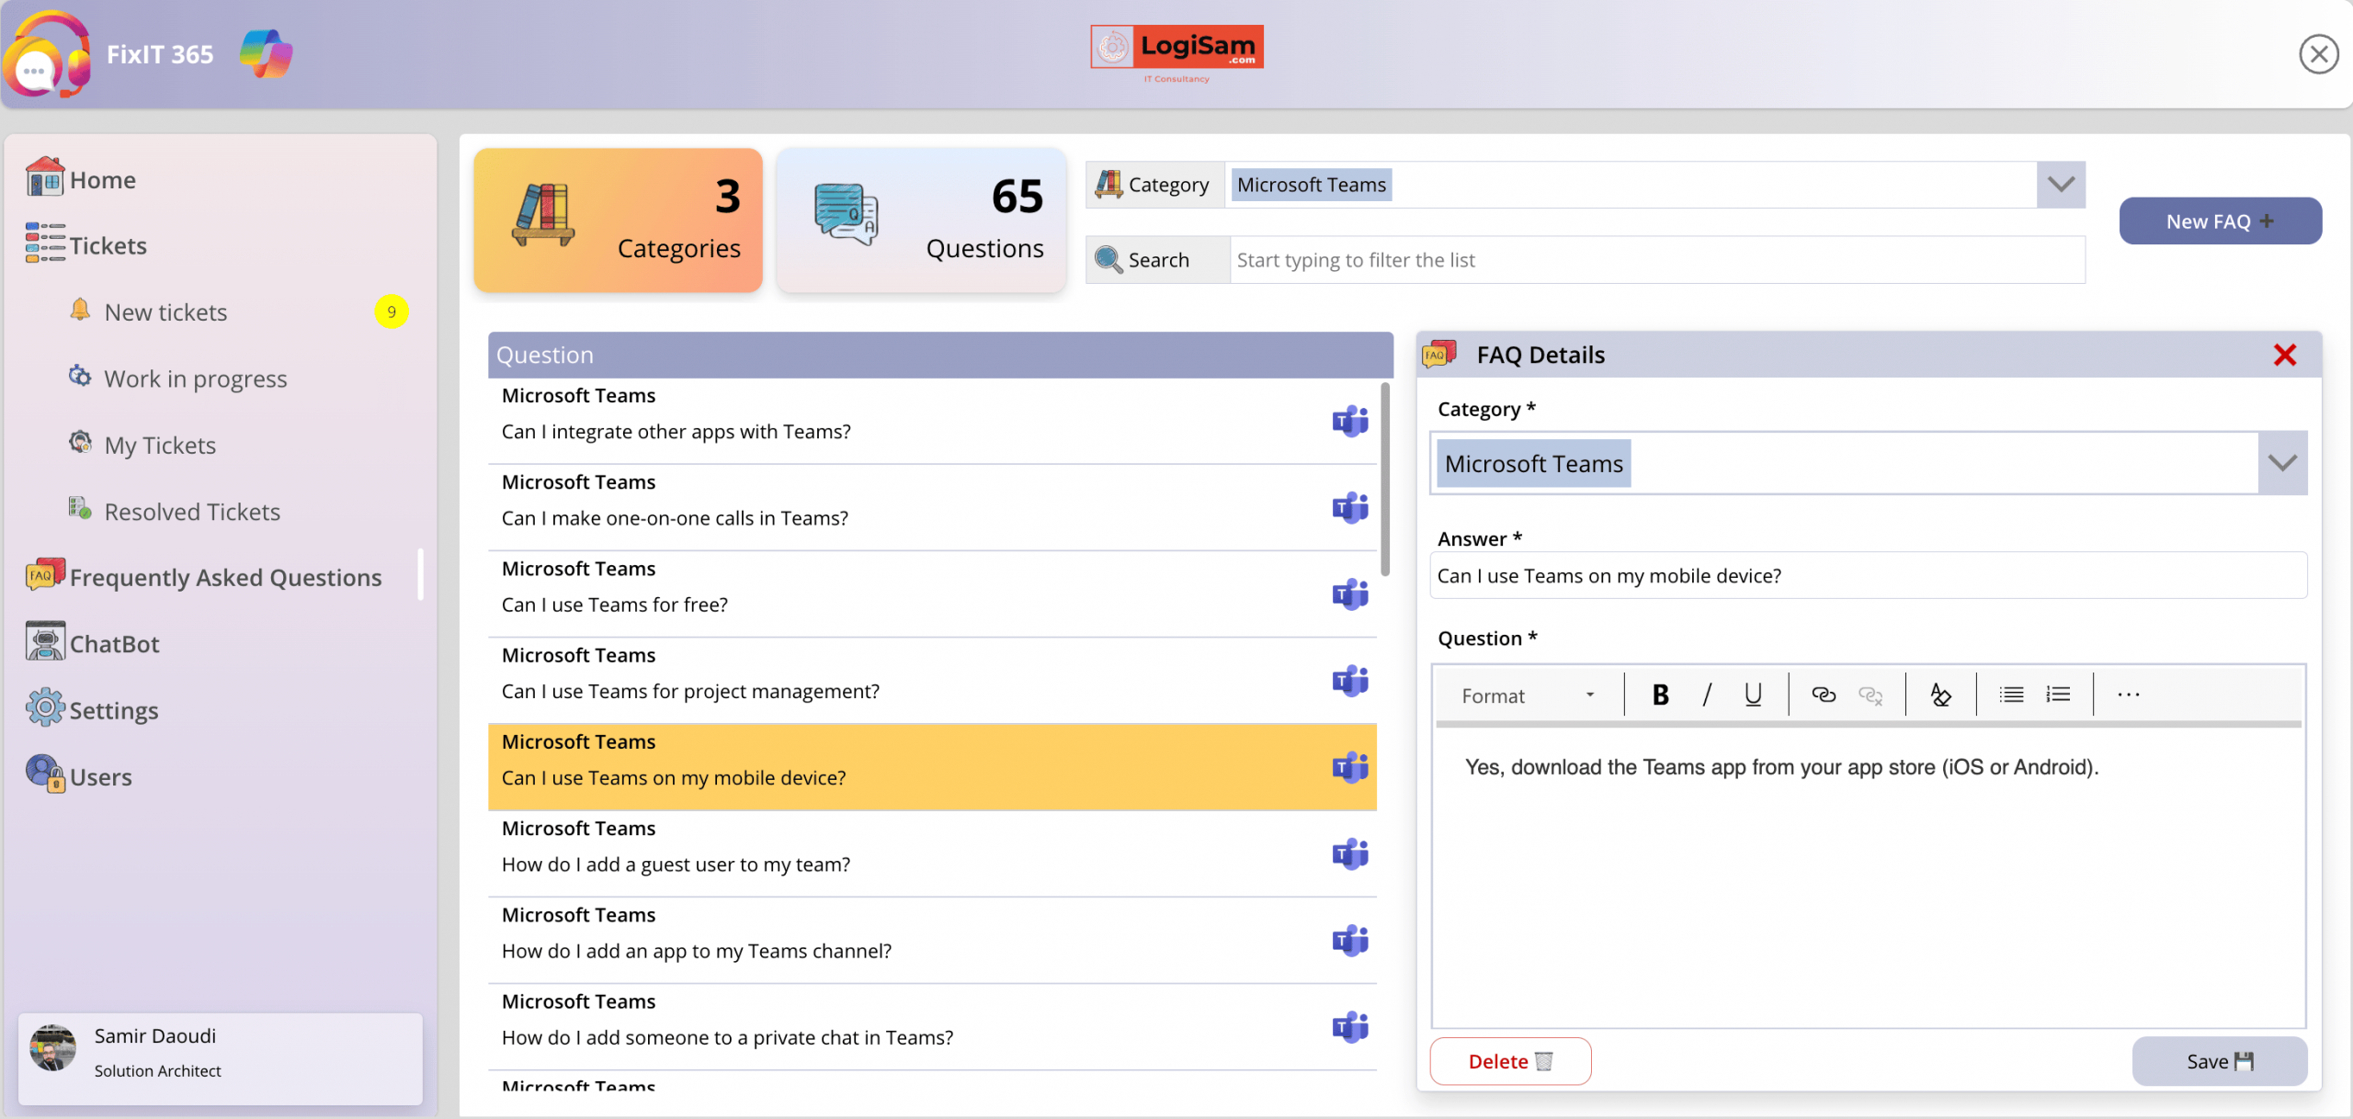Image resolution: width=2353 pixels, height=1119 pixels.
Task: Toggle numbered list
Action: (2058, 695)
